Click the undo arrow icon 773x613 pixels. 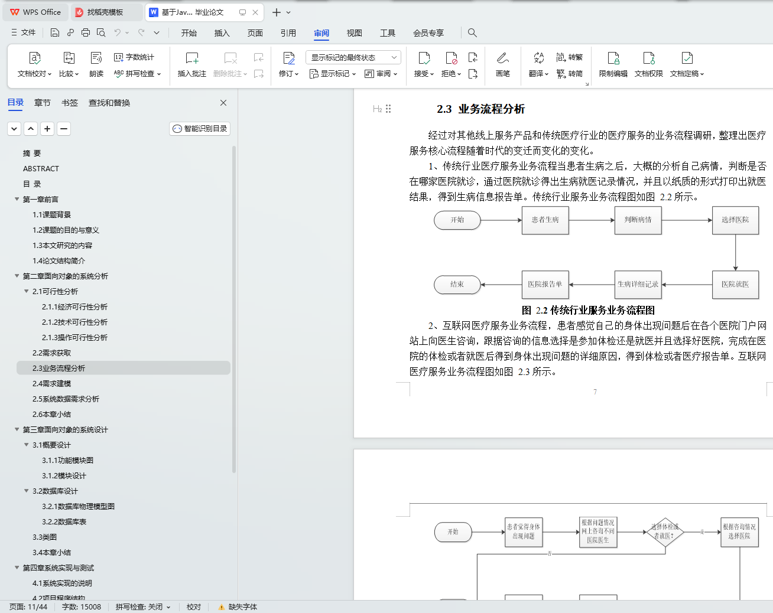(118, 32)
